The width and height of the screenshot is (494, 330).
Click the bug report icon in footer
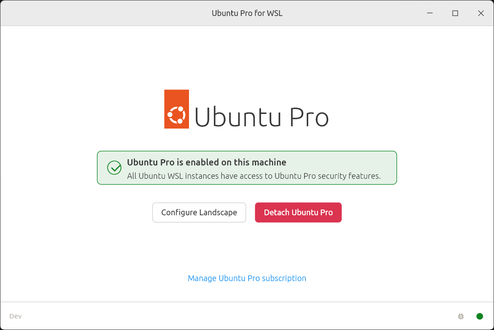click(461, 316)
